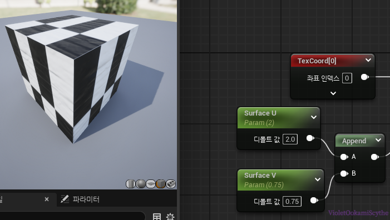Select the Surface U node title
This screenshot has width=390, height=220.
260,113
